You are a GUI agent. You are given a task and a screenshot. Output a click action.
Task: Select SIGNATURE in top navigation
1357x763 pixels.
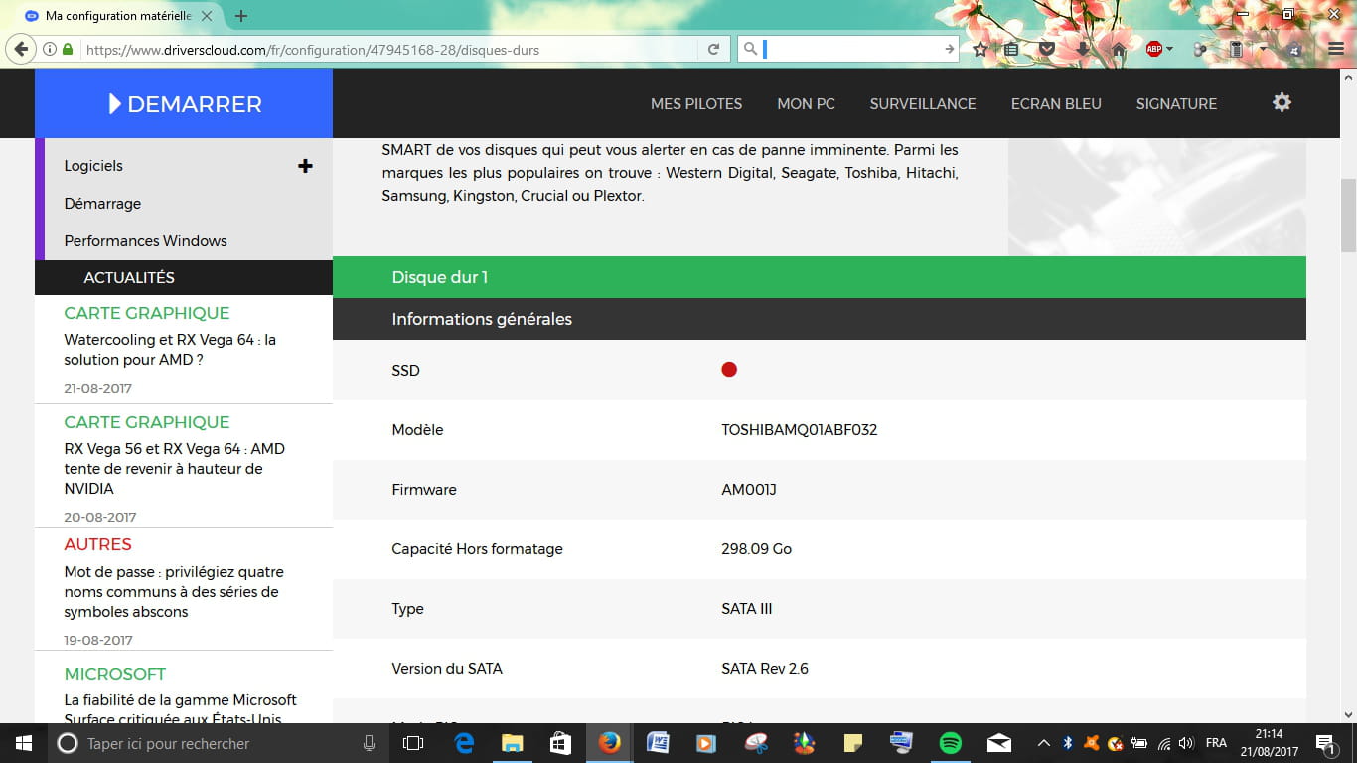[x=1176, y=103]
